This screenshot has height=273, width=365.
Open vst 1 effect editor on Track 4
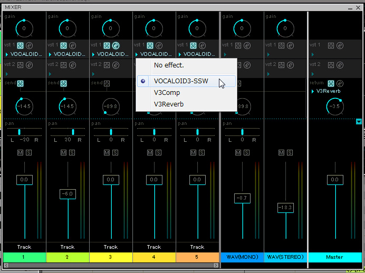point(159,46)
